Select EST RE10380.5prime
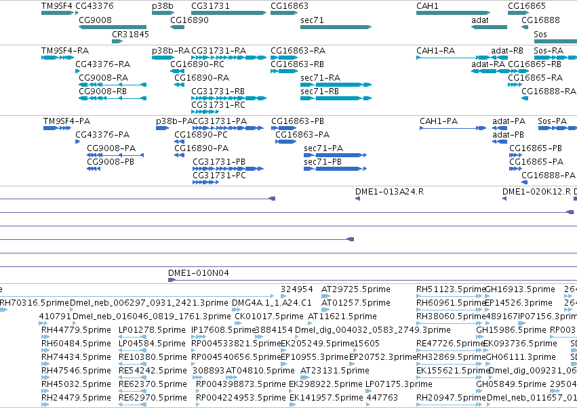 click(x=132, y=364)
